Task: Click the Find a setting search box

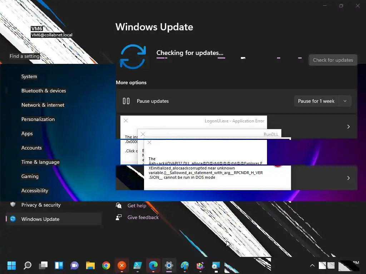Action: [x=25, y=56]
